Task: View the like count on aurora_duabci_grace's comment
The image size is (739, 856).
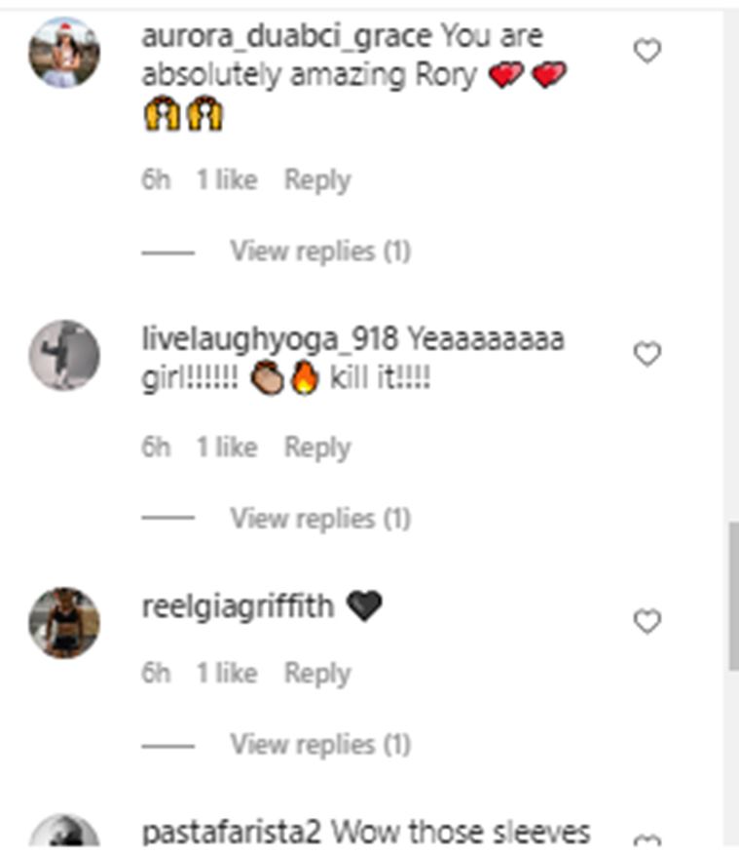Action: (x=227, y=180)
